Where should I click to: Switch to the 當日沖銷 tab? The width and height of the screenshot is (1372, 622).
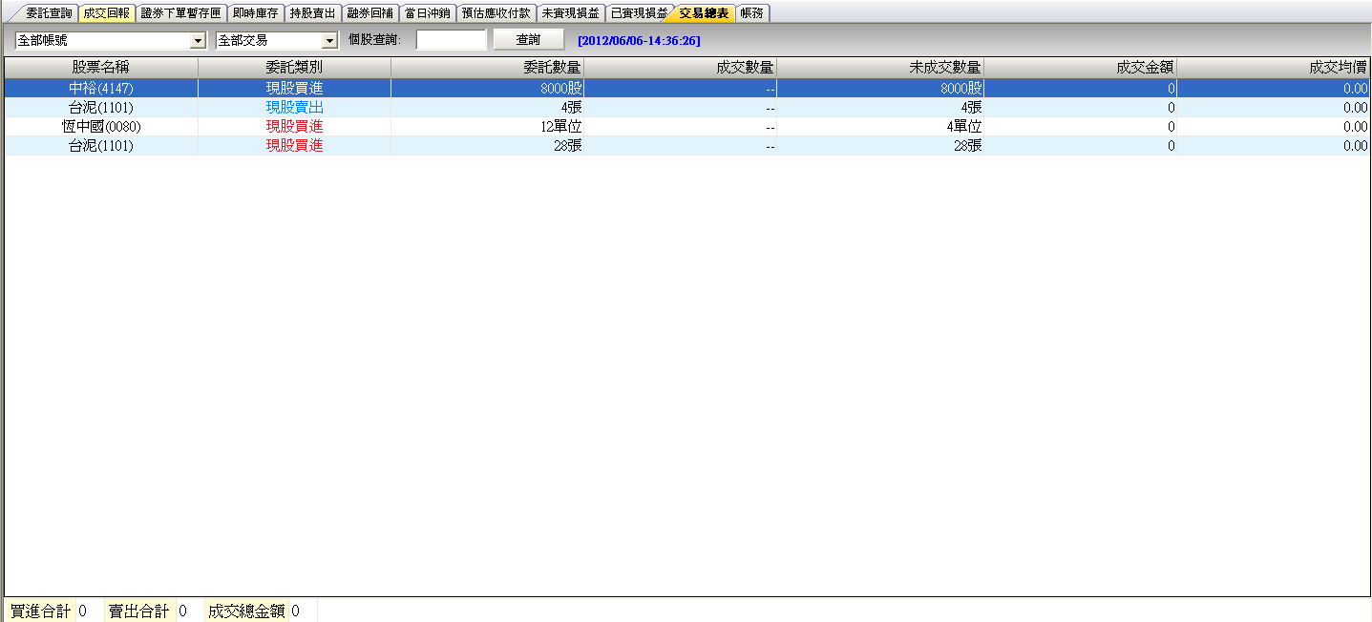click(x=427, y=13)
